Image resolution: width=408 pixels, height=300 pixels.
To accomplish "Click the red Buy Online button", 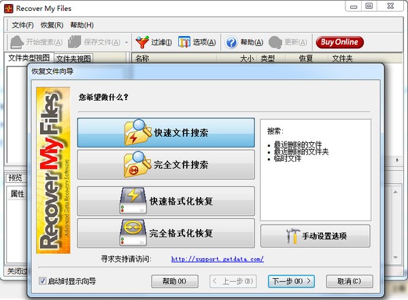I will pyautogui.click(x=339, y=42).
